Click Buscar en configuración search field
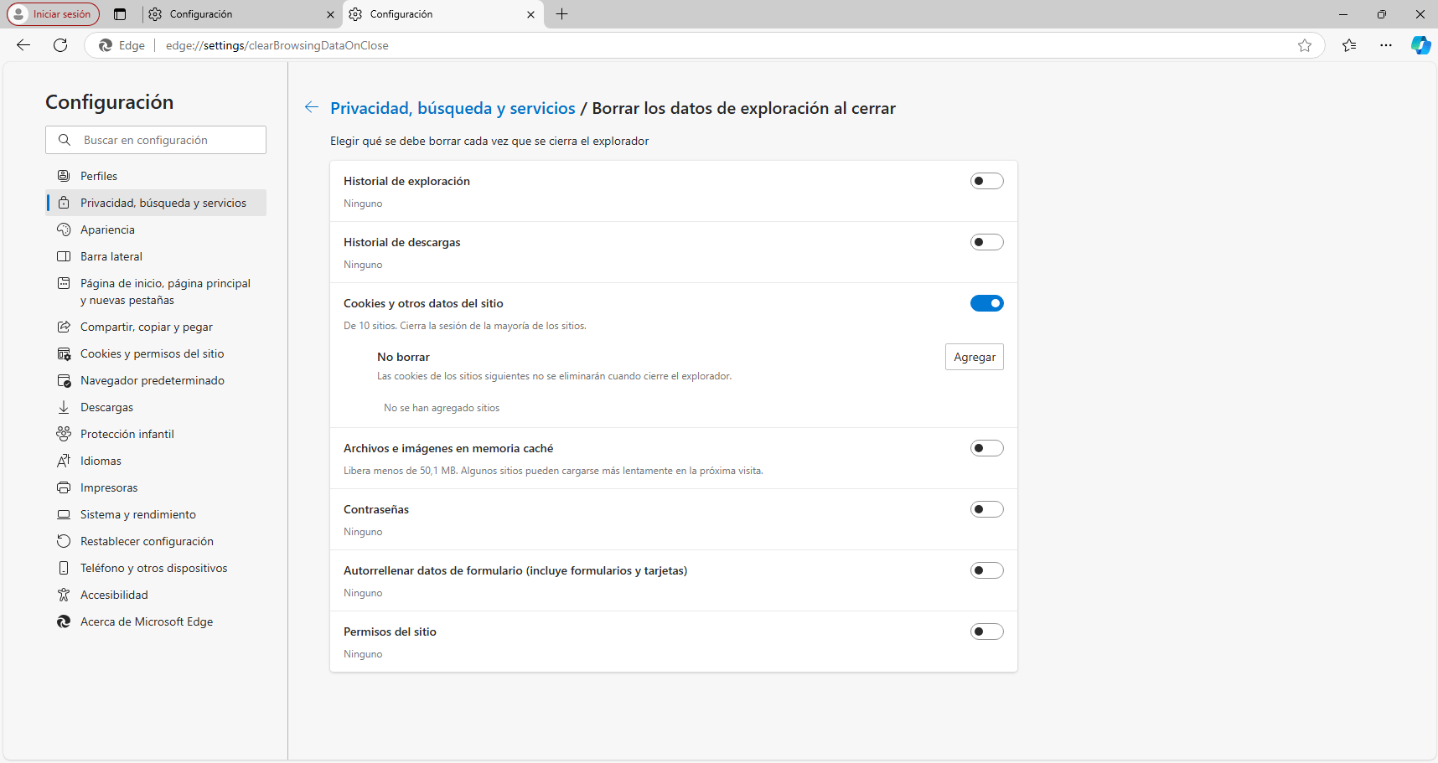This screenshot has width=1438, height=763. point(156,140)
